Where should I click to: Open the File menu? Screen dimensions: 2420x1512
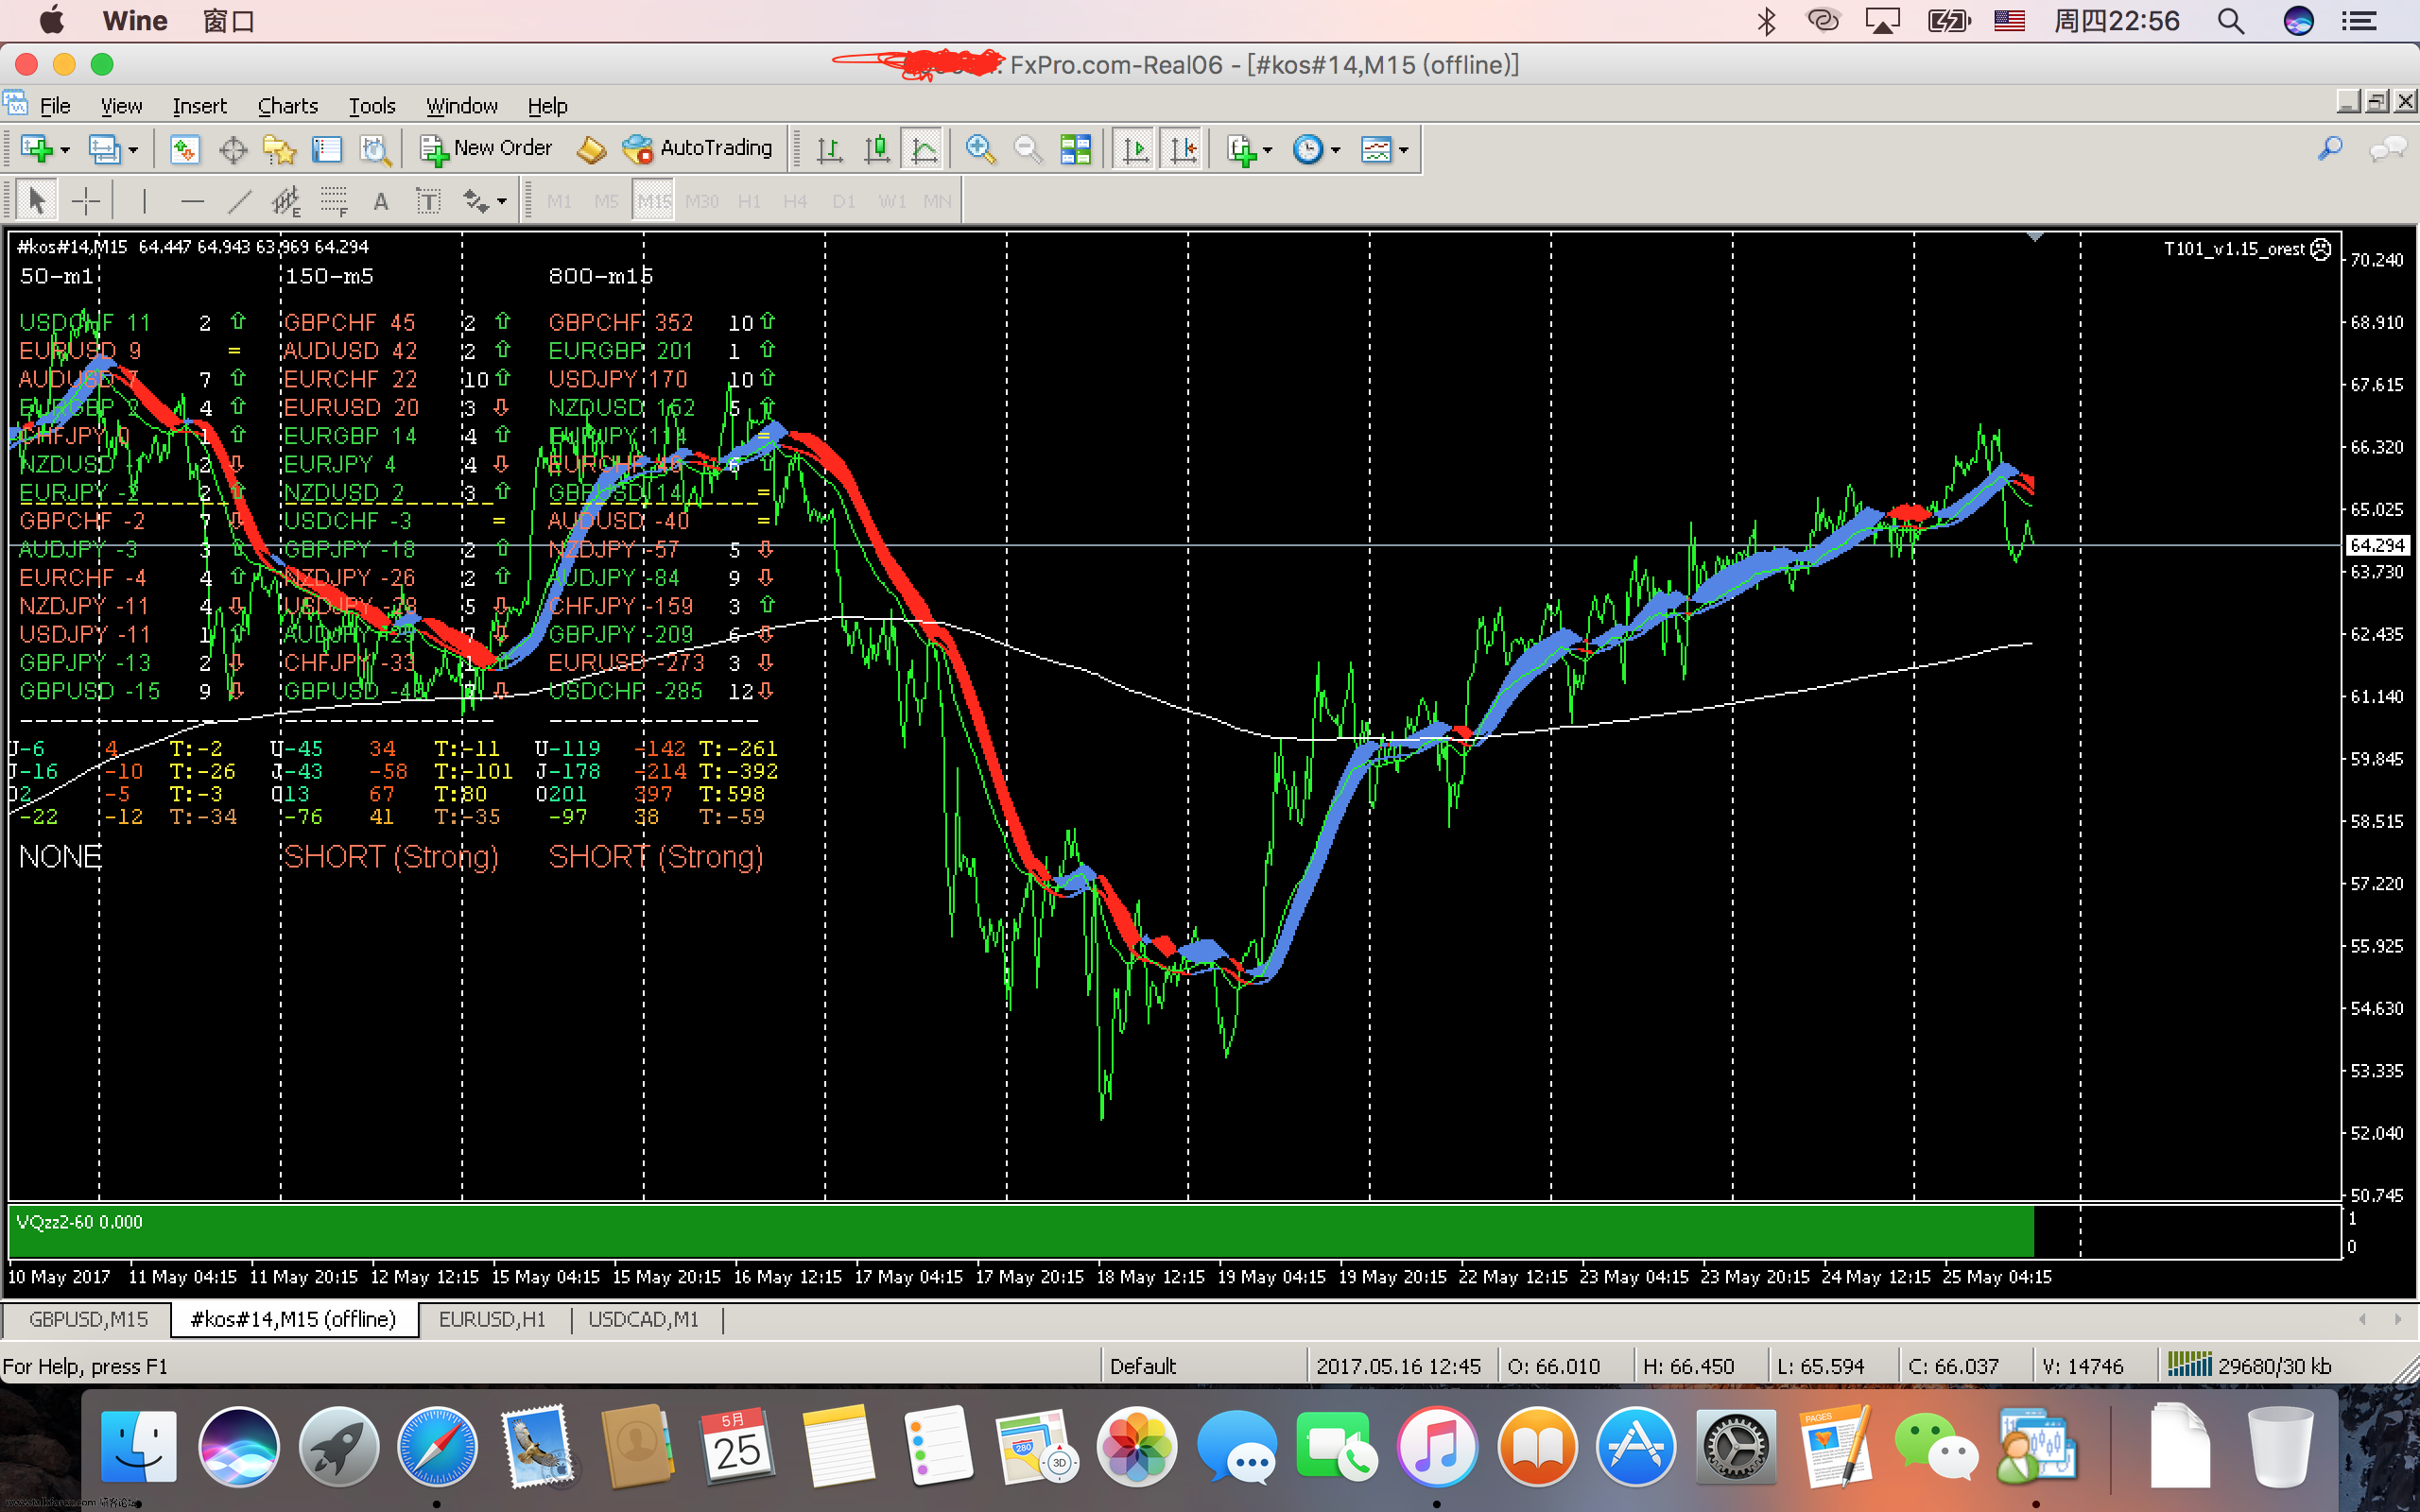55,105
